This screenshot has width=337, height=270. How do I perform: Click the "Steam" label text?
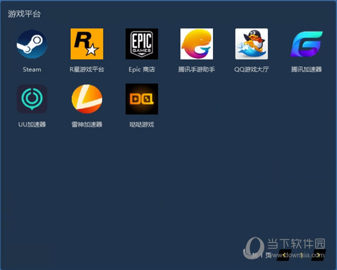coord(32,70)
